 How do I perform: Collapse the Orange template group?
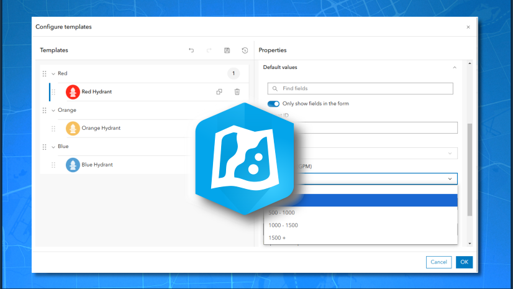(53, 110)
